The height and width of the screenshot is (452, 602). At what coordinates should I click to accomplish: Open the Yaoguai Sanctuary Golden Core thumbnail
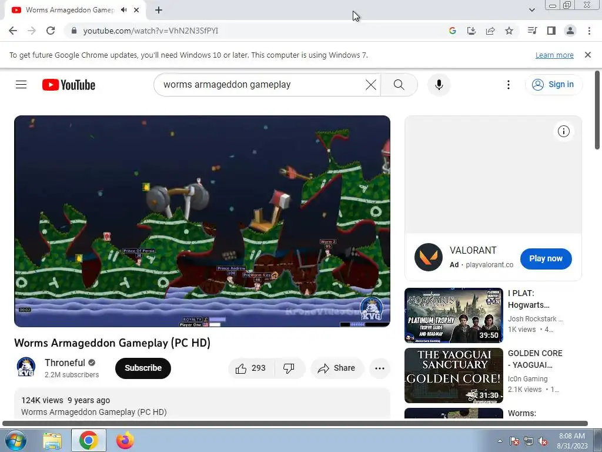coord(453,375)
